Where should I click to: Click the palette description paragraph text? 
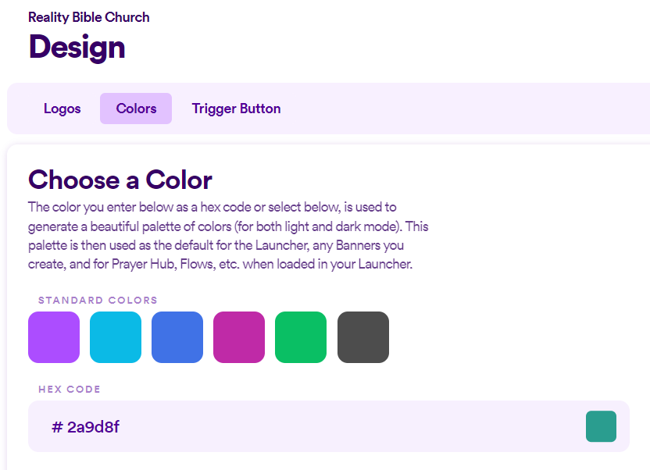[227, 234]
